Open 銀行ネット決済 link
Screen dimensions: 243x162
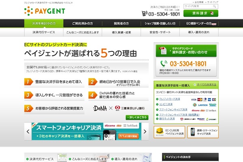pos(167,119)
